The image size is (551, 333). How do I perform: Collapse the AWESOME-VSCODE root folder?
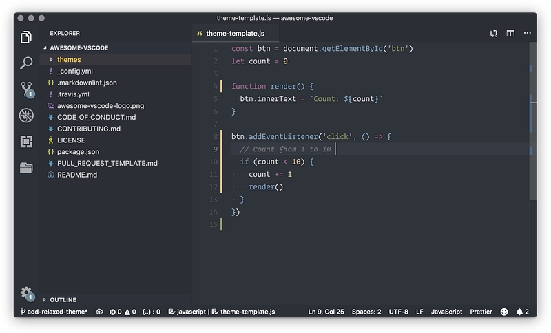coord(79,48)
